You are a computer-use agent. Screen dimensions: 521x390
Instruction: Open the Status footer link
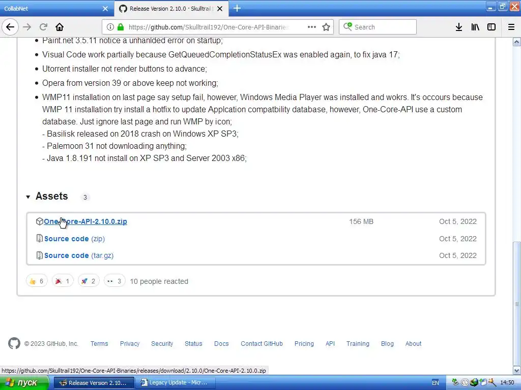point(193,344)
